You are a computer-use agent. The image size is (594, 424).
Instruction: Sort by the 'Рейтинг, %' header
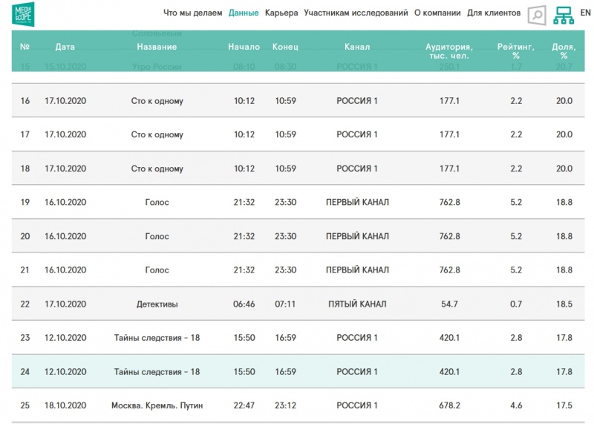(x=515, y=50)
